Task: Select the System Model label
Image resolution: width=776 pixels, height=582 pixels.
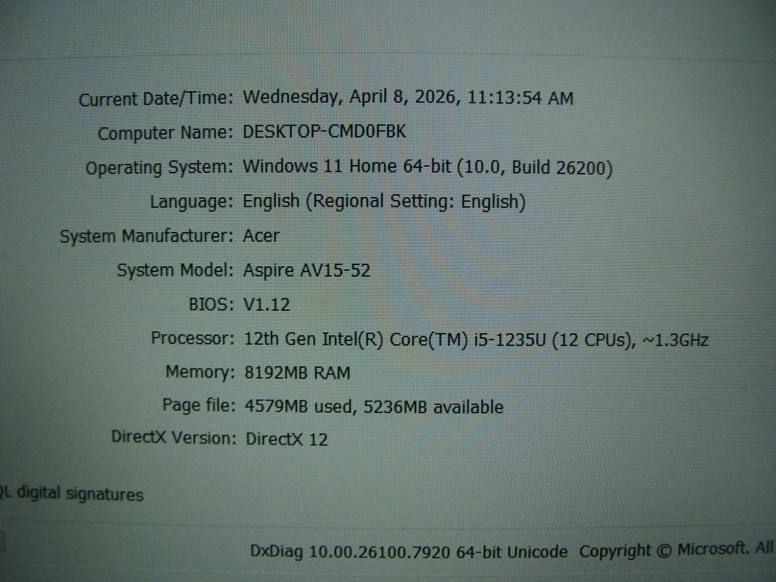Action: (x=176, y=270)
